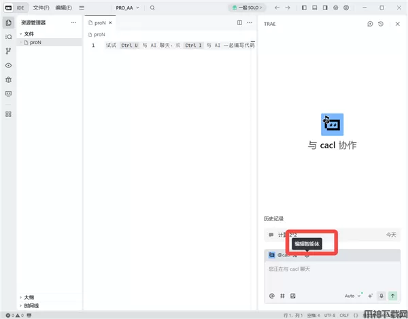Click 历史记录 heading in chat panel
Screen dimensions: 408x319
[x=273, y=218]
